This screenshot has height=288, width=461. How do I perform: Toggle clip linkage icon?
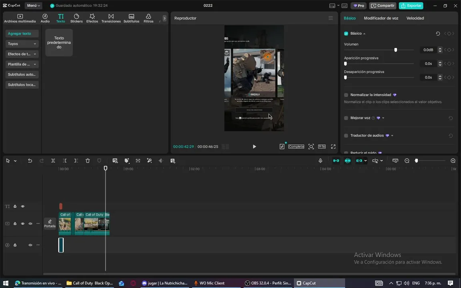[x=359, y=161]
